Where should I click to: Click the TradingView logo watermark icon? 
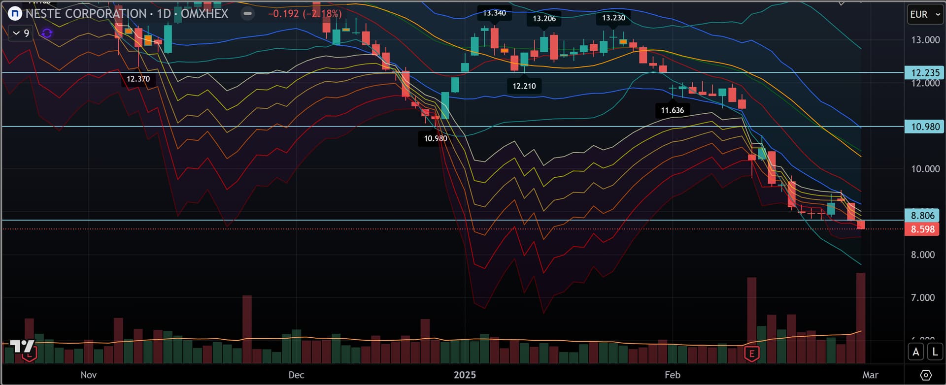(23, 346)
